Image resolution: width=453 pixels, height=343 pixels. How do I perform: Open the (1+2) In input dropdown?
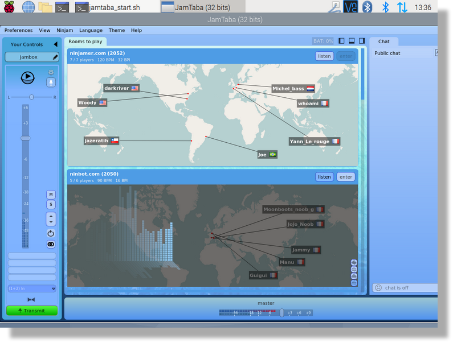[32, 288]
